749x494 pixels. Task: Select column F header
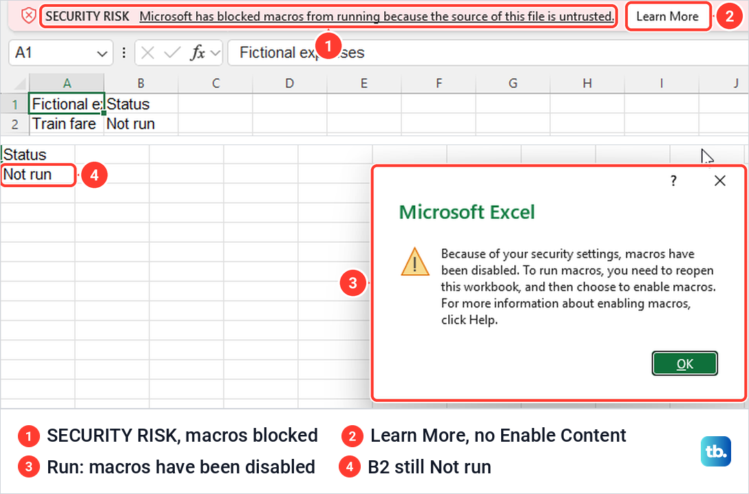pos(438,83)
